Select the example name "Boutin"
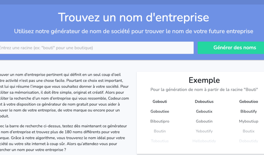The width and height of the screenshot is (264, 155). [160, 131]
